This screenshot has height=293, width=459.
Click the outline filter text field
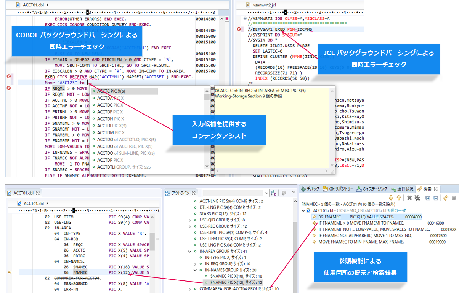click(233, 193)
